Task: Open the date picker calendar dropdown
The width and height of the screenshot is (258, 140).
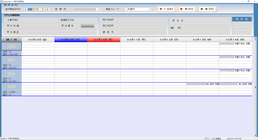Action: [x=43, y=9]
